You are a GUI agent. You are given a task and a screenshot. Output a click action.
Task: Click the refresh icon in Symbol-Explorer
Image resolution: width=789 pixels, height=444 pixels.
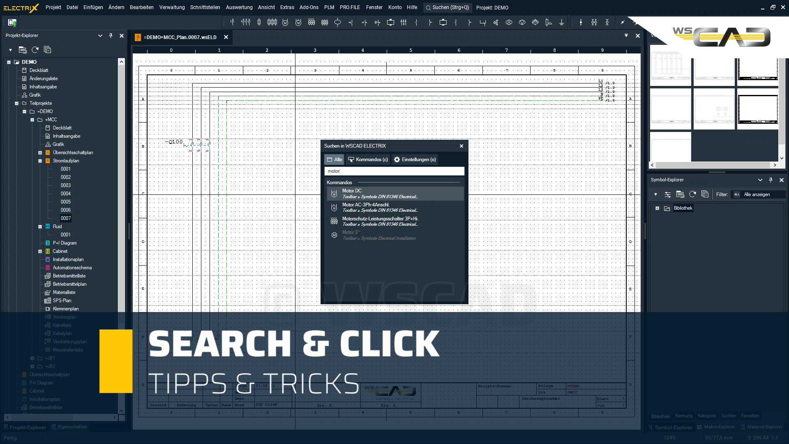point(693,194)
